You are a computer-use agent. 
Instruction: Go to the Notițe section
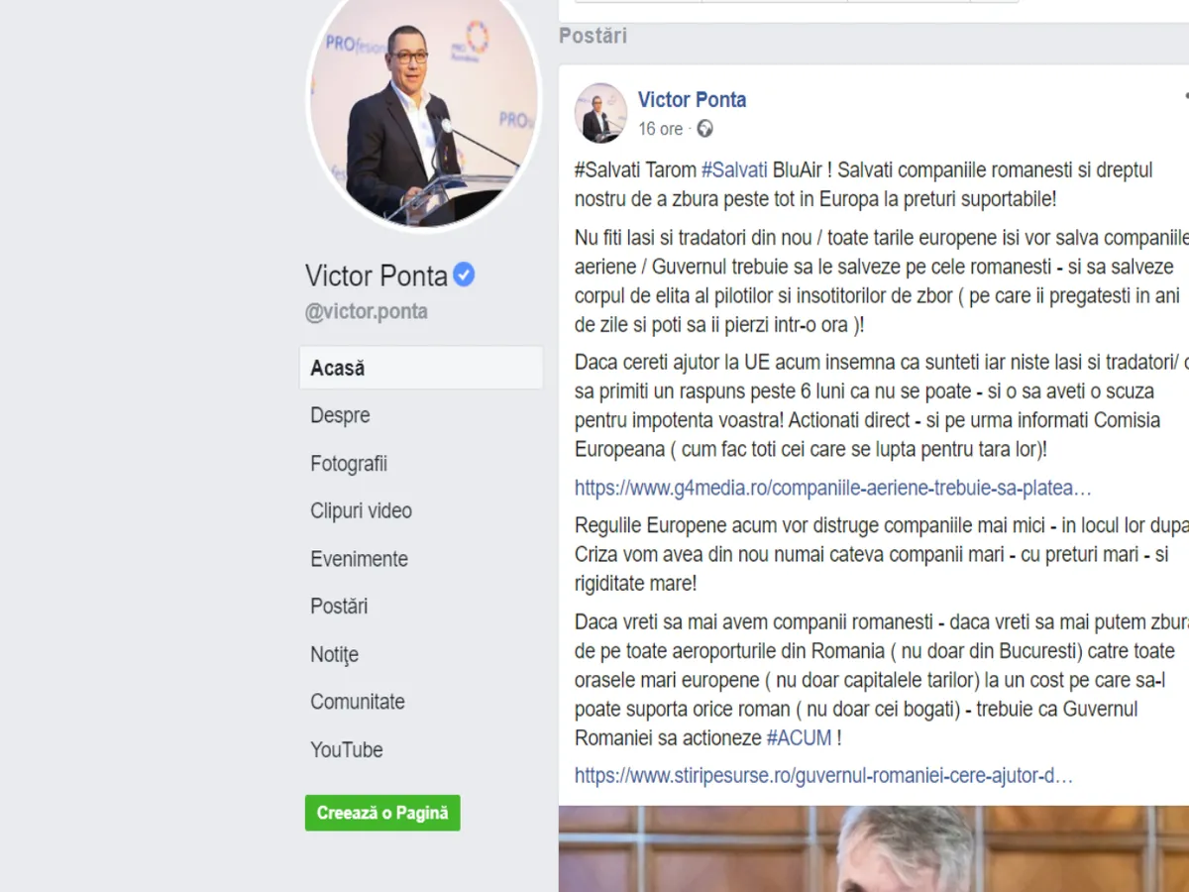334,654
